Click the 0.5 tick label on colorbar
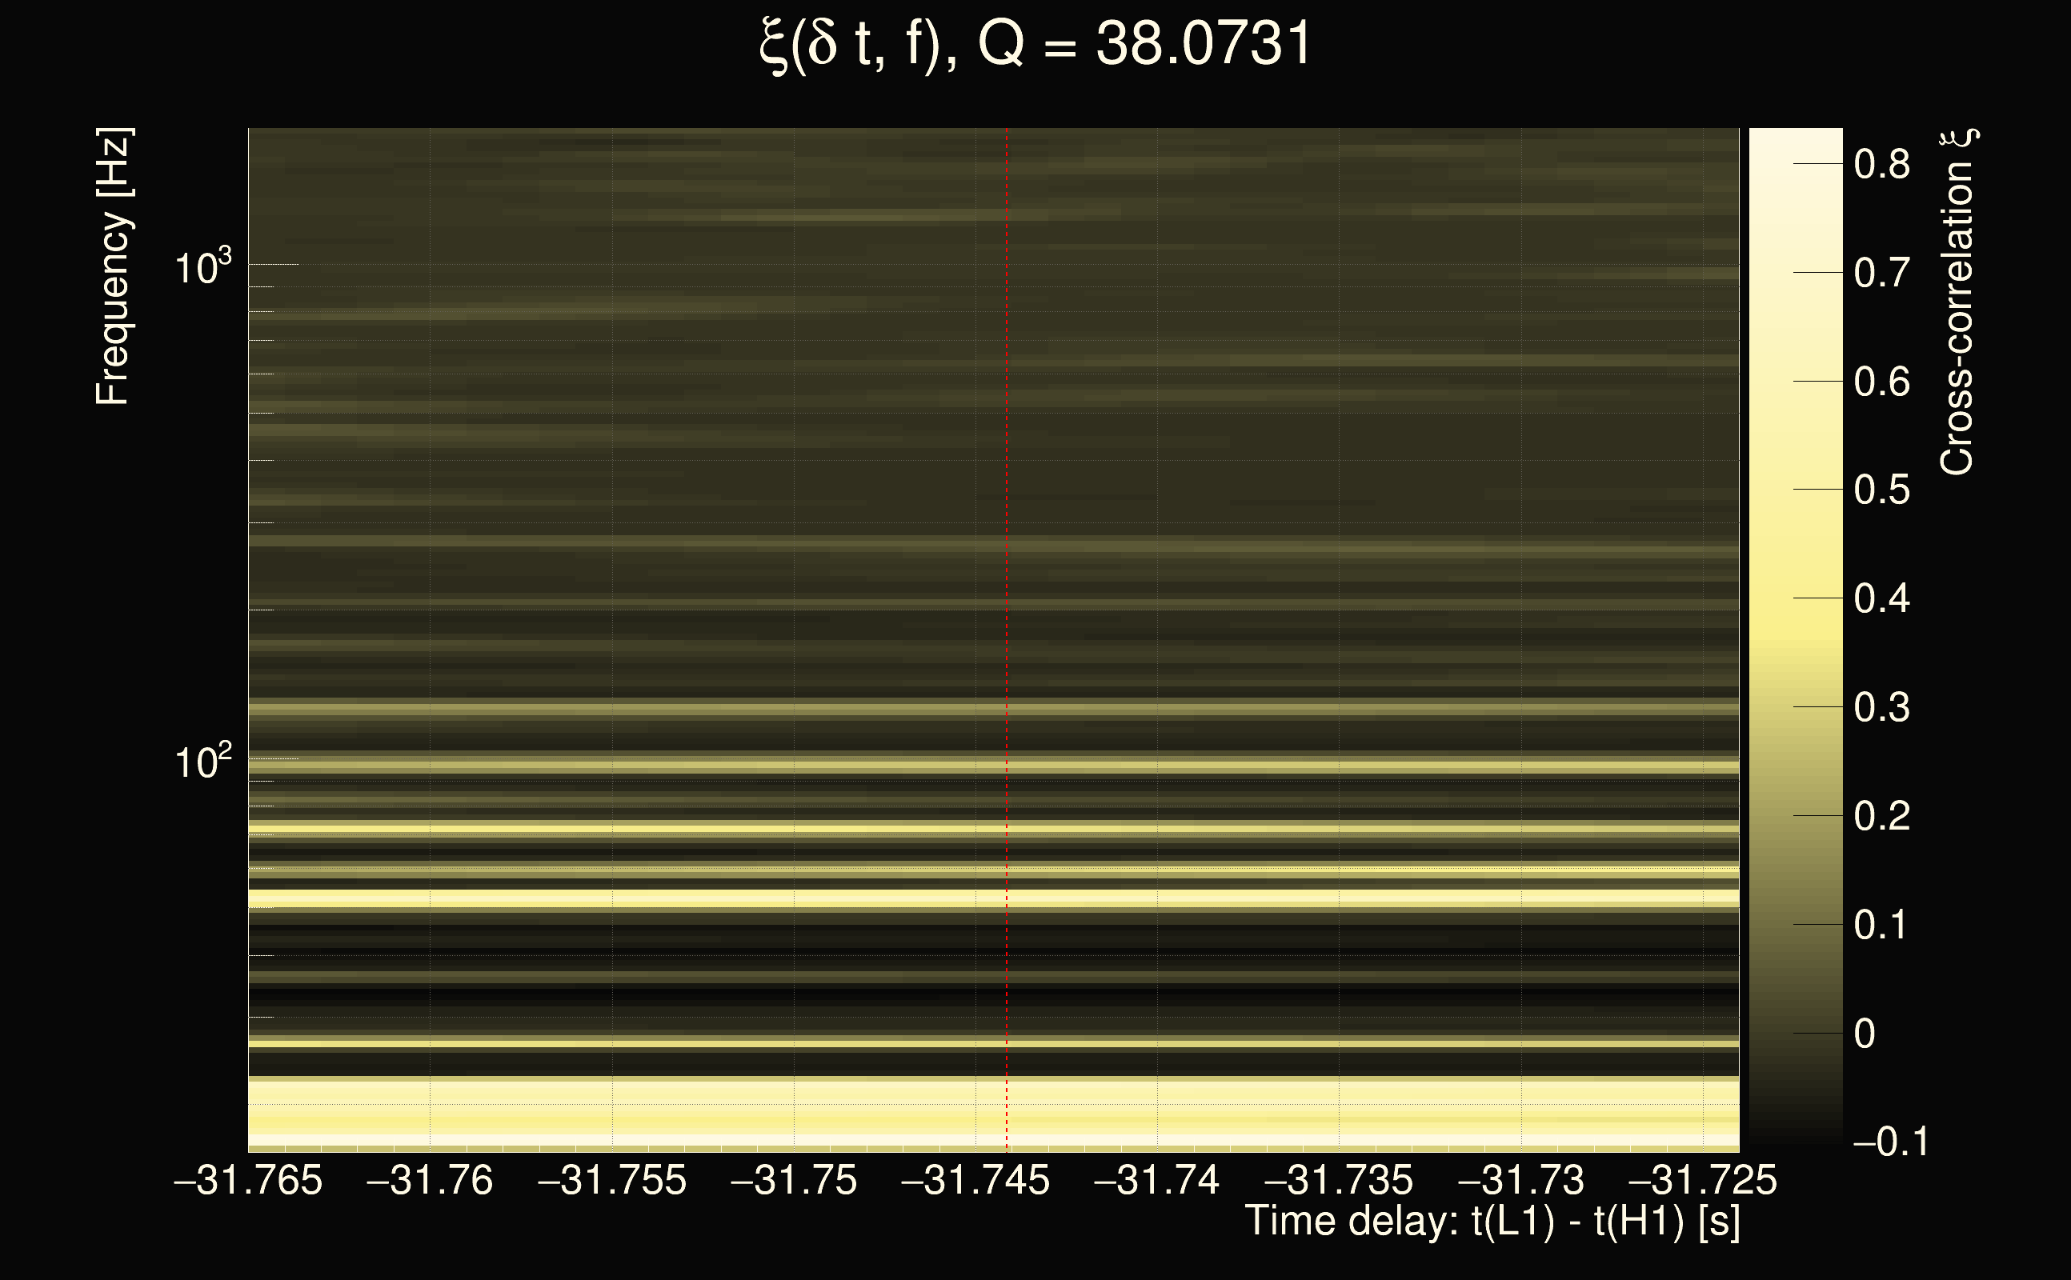This screenshot has width=2071, height=1280. (1881, 490)
